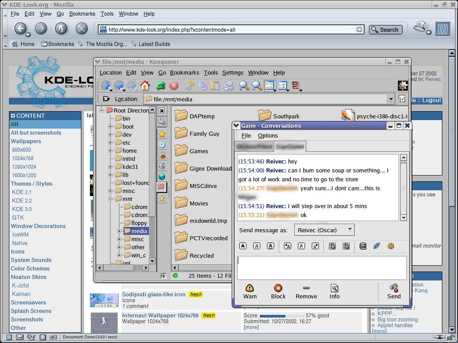Toggle the link view checkbox in Konqueror status bar
Image resolution: width=458 pixels, height=343 pixels.
(x=163, y=276)
